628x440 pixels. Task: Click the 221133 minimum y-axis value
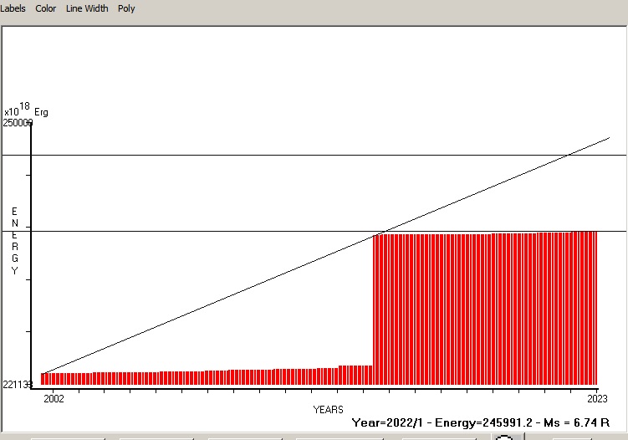[18, 385]
